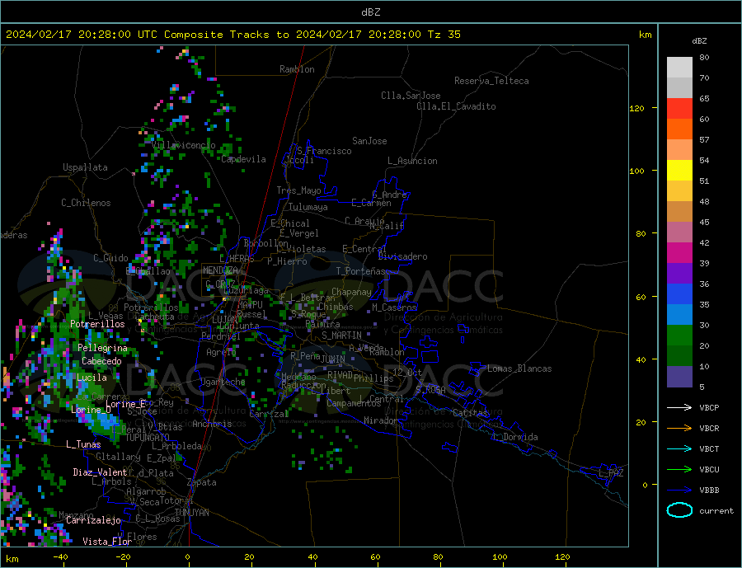Click the 'C_Guido' map label

pos(110,258)
